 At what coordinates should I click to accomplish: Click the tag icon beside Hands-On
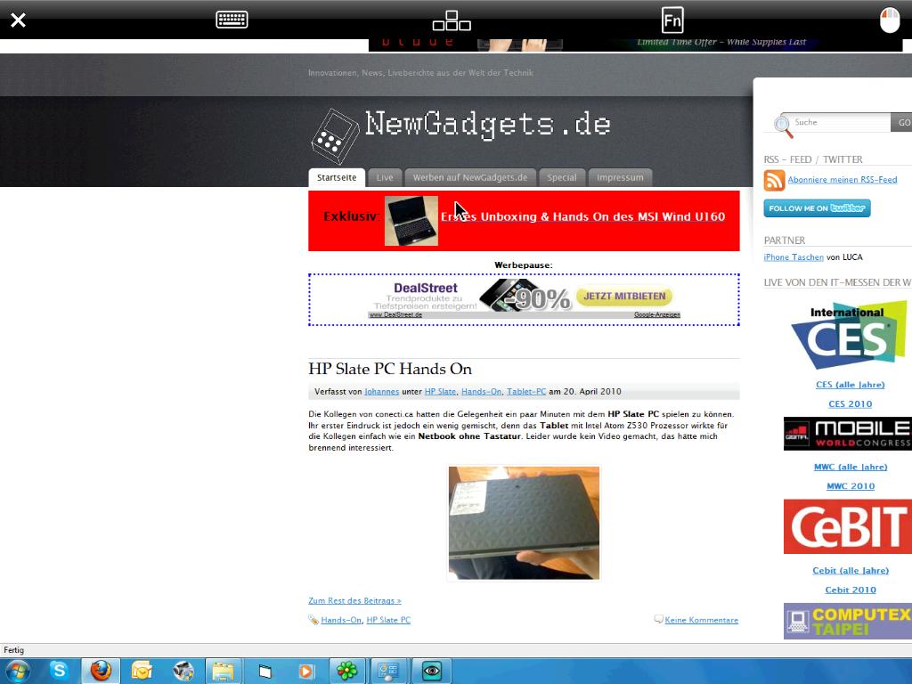[313, 620]
